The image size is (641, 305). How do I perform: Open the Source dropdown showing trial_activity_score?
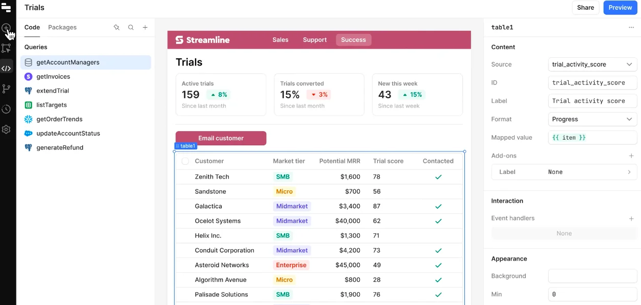[x=592, y=64]
